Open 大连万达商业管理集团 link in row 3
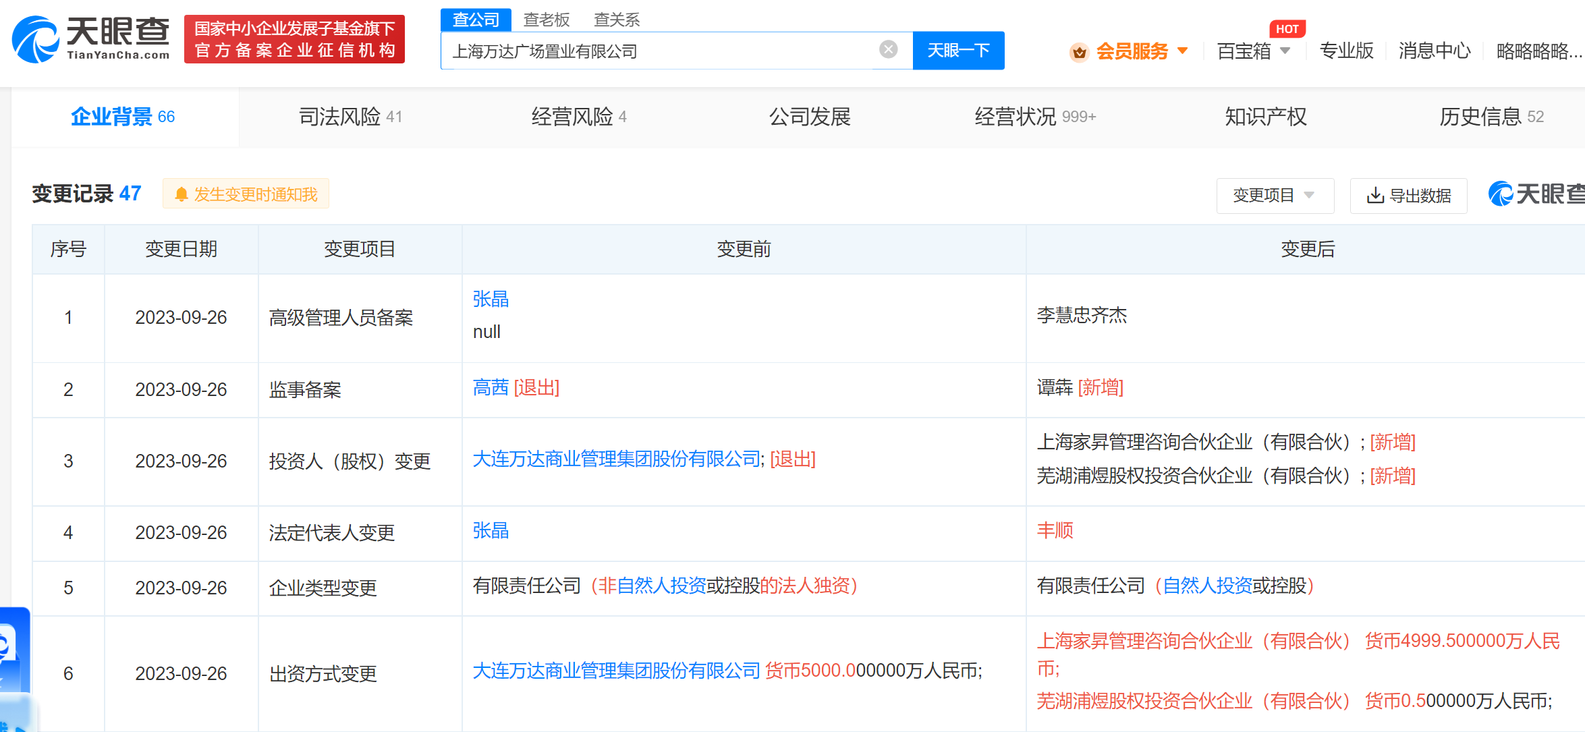The image size is (1585, 732). (x=617, y=459)
